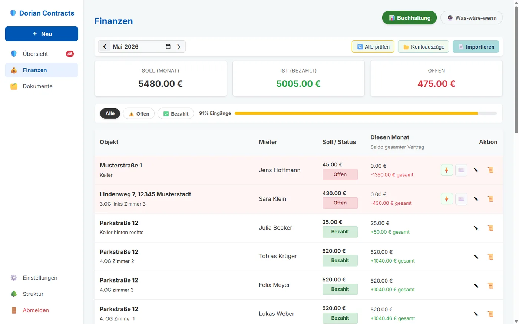
Task: Click the 'Alle prüfen' button
Action: tap(373, 47)
